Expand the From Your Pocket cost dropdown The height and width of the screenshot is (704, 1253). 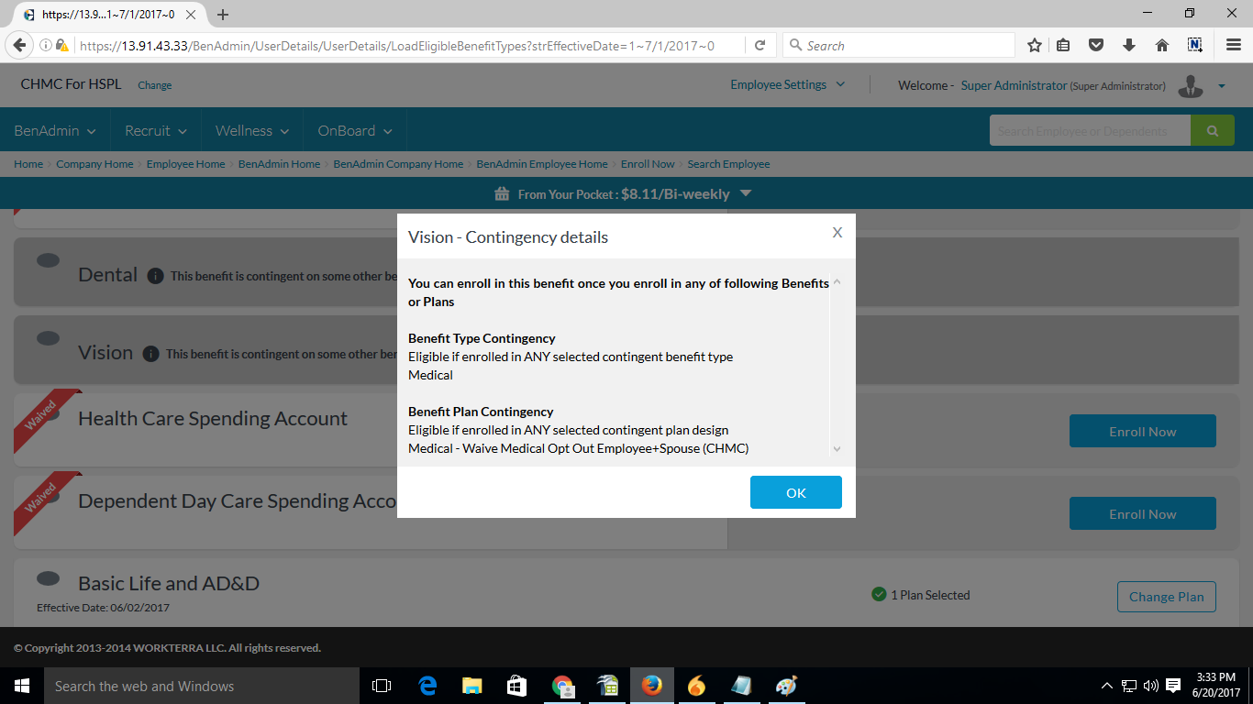pos(745,193)
